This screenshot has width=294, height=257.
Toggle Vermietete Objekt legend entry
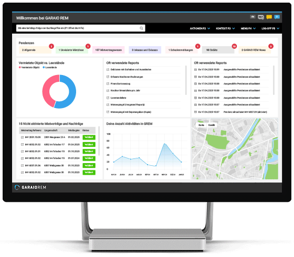[x=29, y=68]
